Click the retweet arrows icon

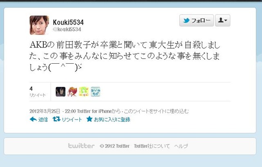pyautogui.click(x=56, y=119)
